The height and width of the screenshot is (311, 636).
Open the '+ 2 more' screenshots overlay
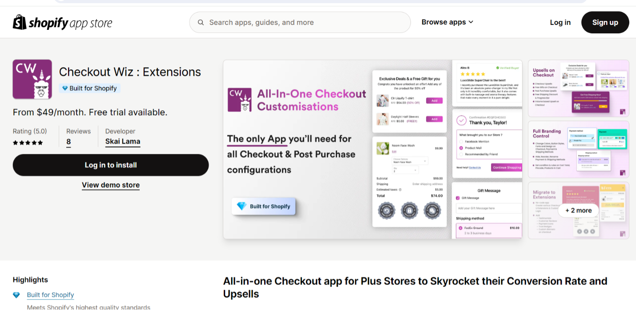pyautogui.click(x=579, y=210)
